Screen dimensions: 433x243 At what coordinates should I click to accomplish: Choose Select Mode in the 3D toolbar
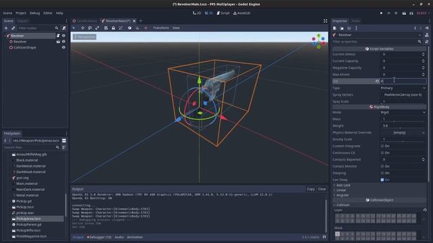(74, 28)
